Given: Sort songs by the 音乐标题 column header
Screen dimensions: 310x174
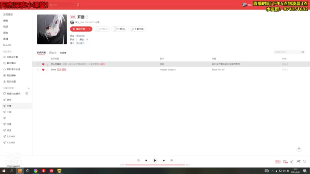Looking at the screenshot, I should click(55, 59).
